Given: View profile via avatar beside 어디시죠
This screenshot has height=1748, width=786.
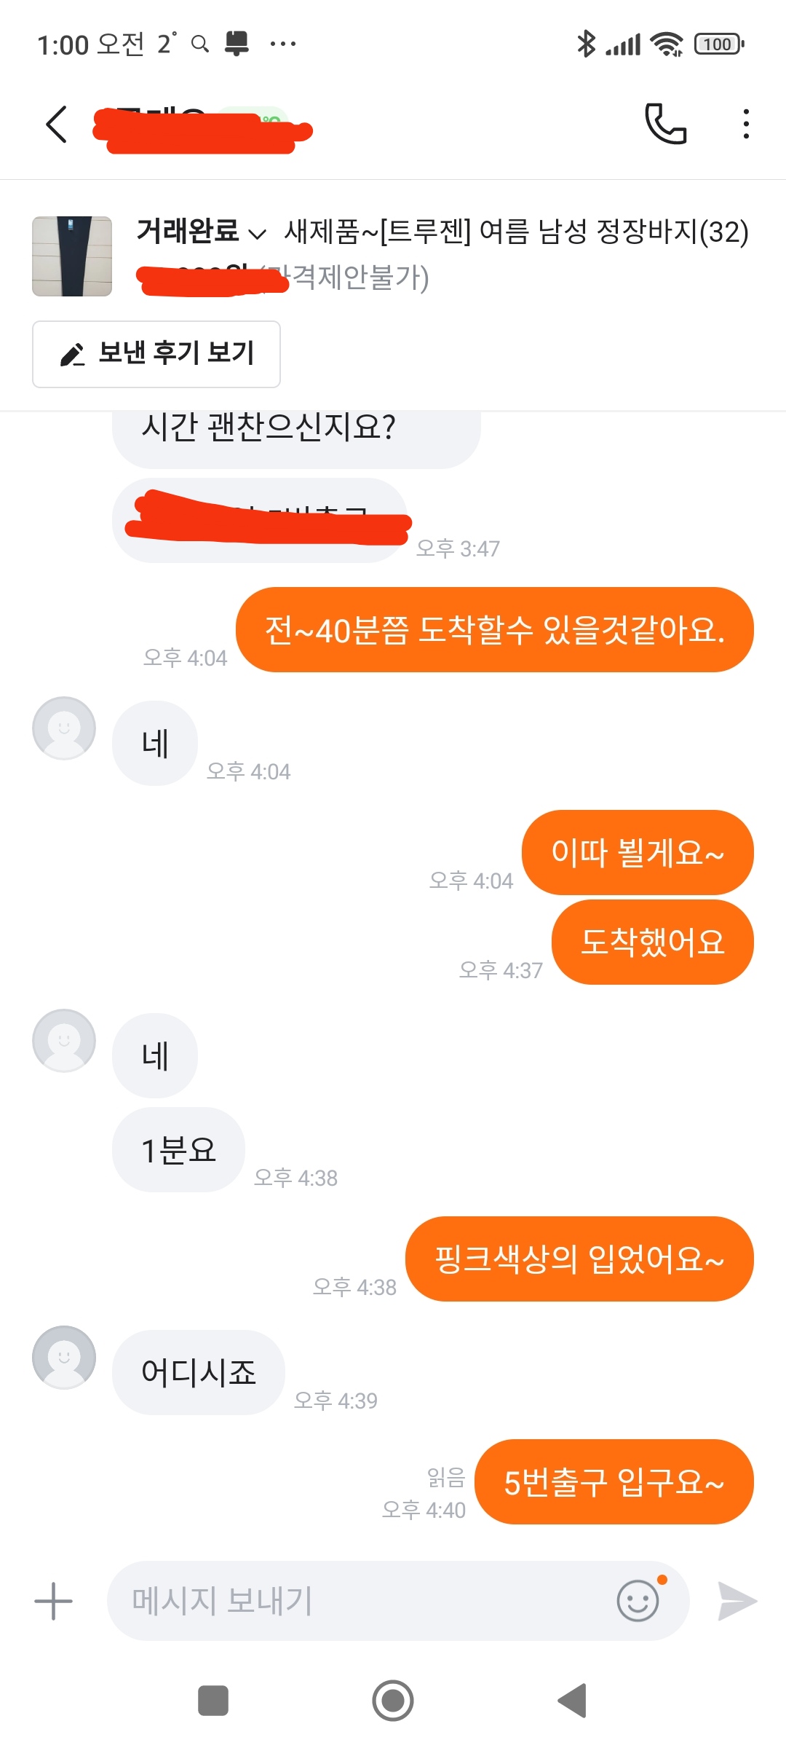Looking at the screenshot, I should (x=64, y=1358).
